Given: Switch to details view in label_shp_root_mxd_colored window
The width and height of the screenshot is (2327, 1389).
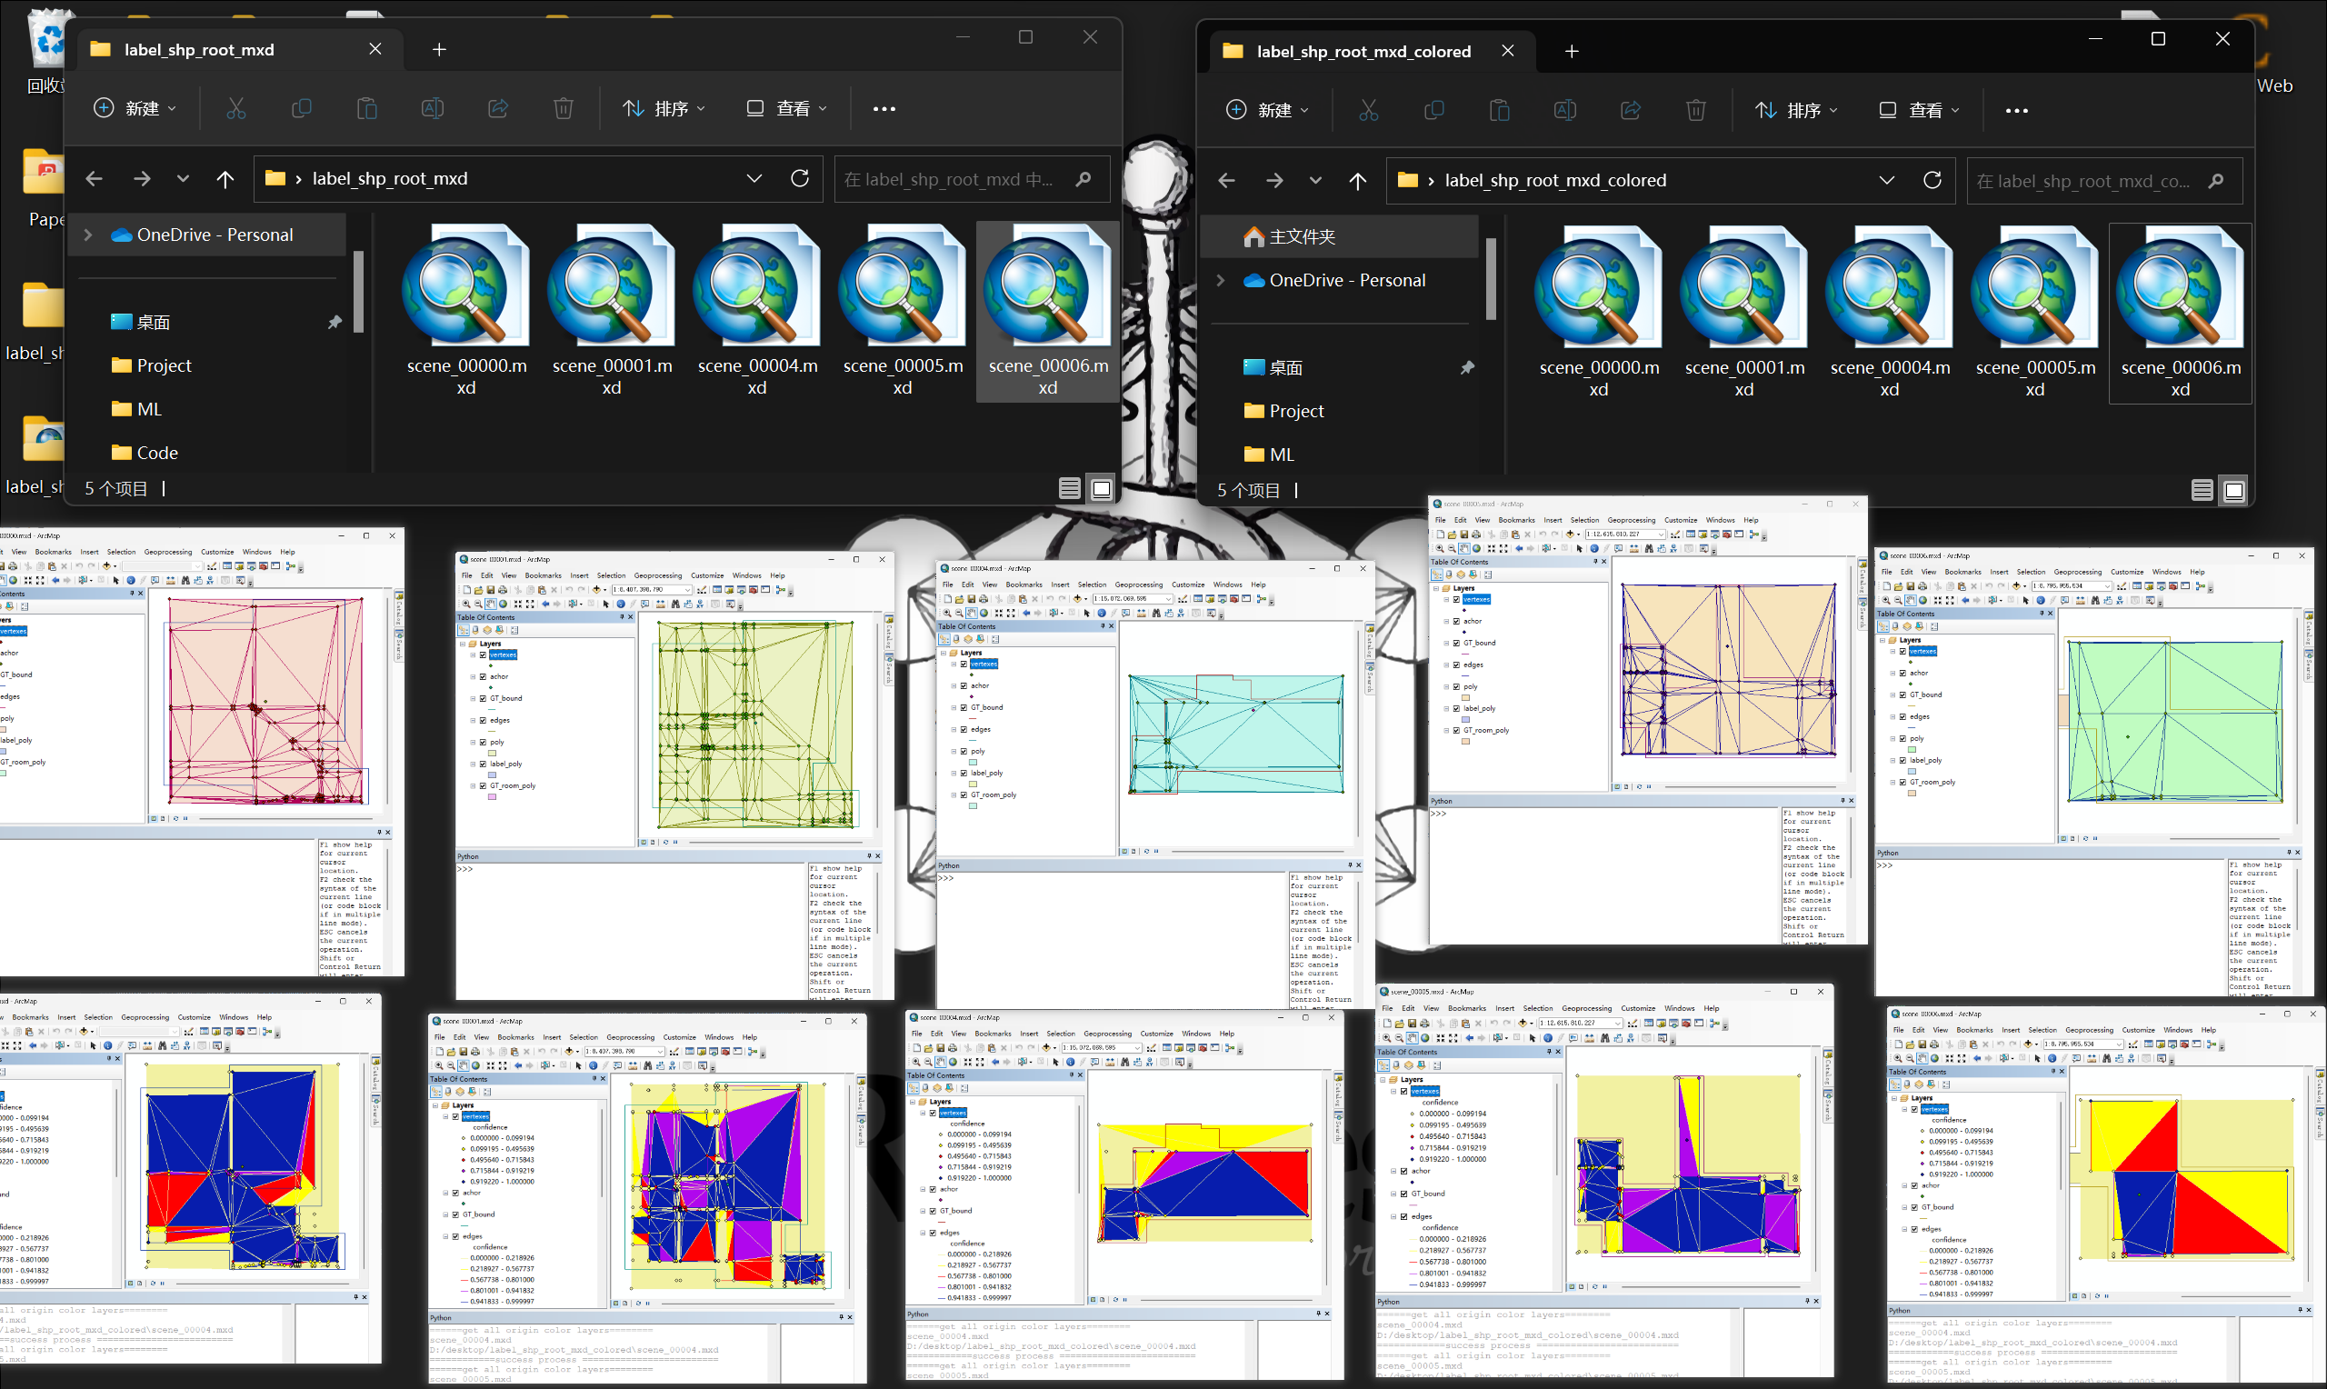Looking at the screenshot, I should pos(2202,491).
